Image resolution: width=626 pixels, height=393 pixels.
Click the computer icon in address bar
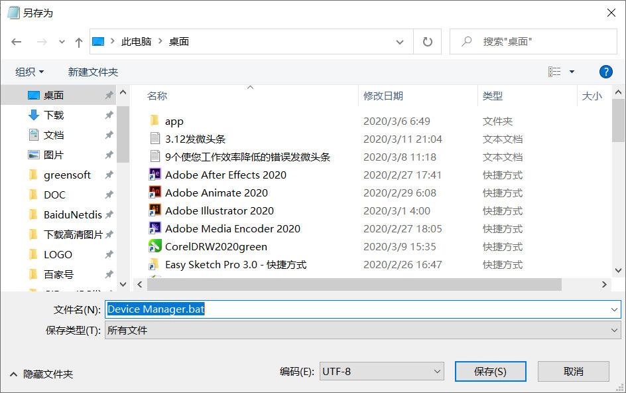(98, 41)
